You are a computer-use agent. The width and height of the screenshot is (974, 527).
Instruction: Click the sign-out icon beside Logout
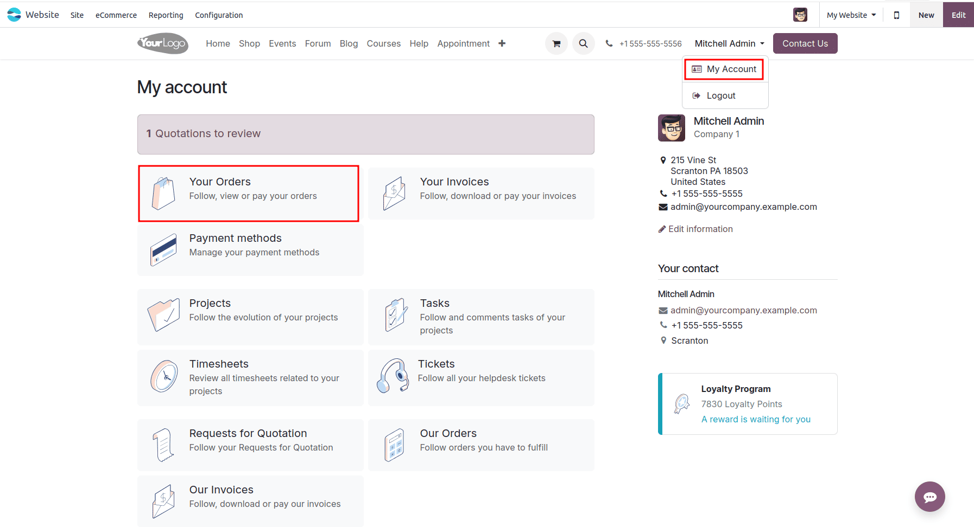[697, 95]
